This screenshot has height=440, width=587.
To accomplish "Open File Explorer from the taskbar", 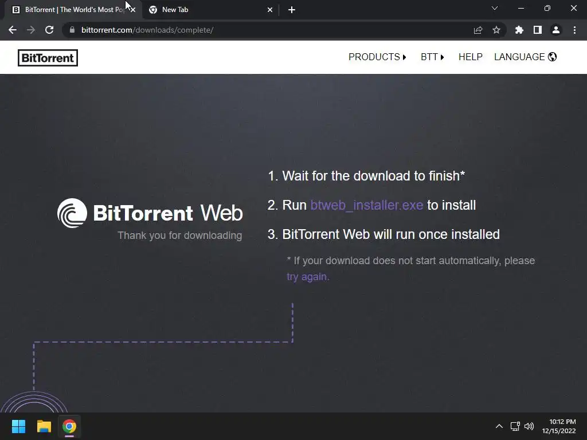I will [44, 426].
